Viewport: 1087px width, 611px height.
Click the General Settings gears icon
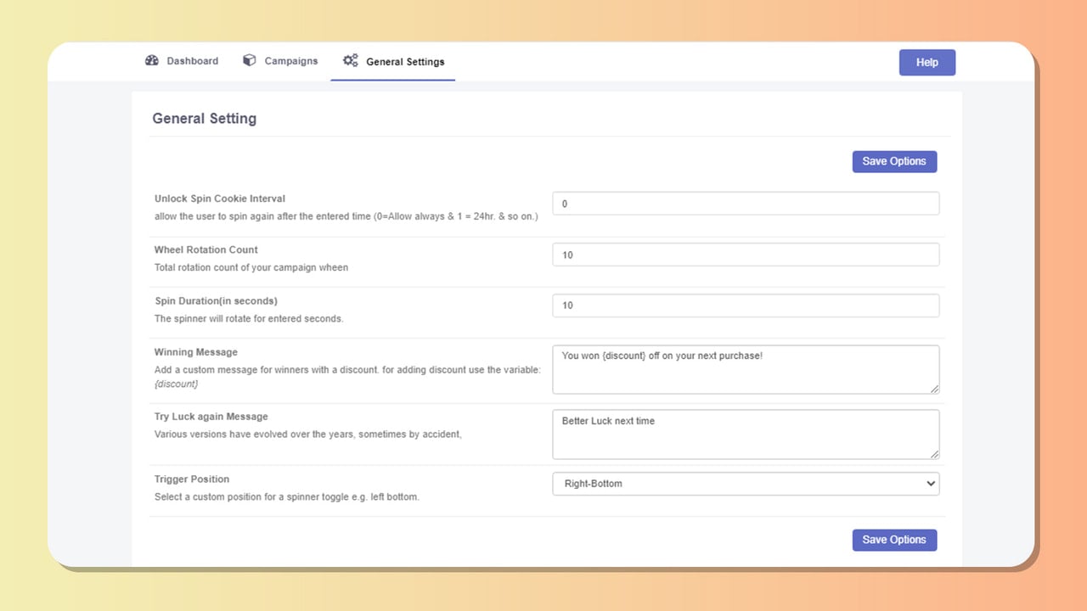pyautogui.click(x=350, y=60)
